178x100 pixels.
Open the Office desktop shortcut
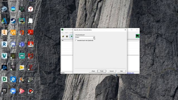22,34
